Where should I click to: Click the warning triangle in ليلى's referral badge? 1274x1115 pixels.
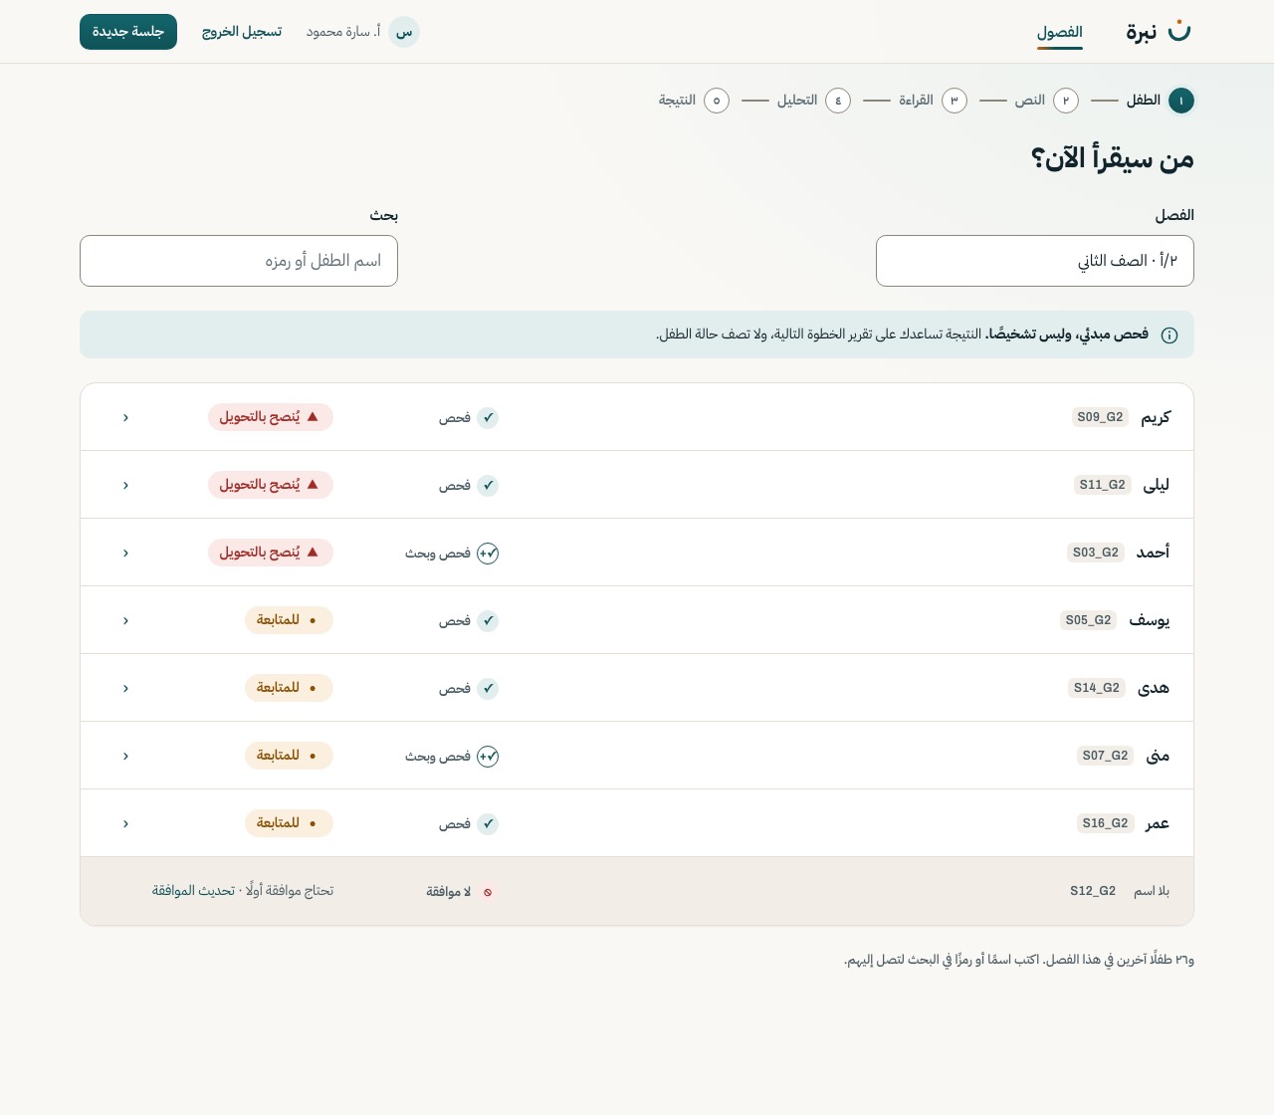[x=313, y=485]
